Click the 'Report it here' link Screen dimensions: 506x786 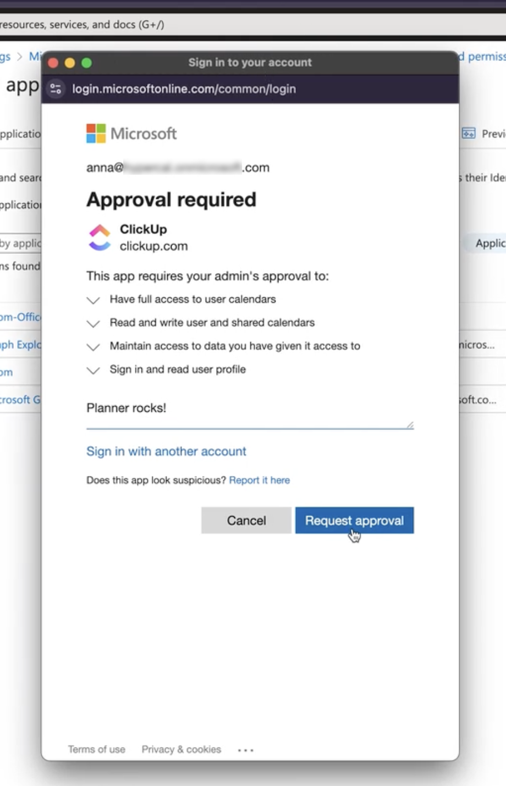click(x=259, y=480)
